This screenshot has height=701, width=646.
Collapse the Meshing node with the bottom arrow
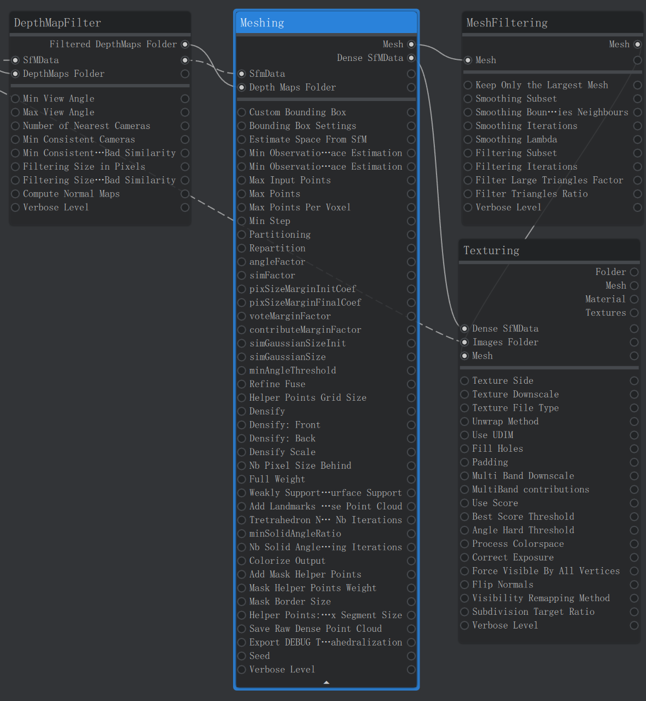coord(326,682)
